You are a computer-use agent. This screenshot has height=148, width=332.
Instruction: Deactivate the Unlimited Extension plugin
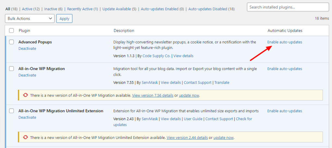pyautogui.click(x=27, y=117)
